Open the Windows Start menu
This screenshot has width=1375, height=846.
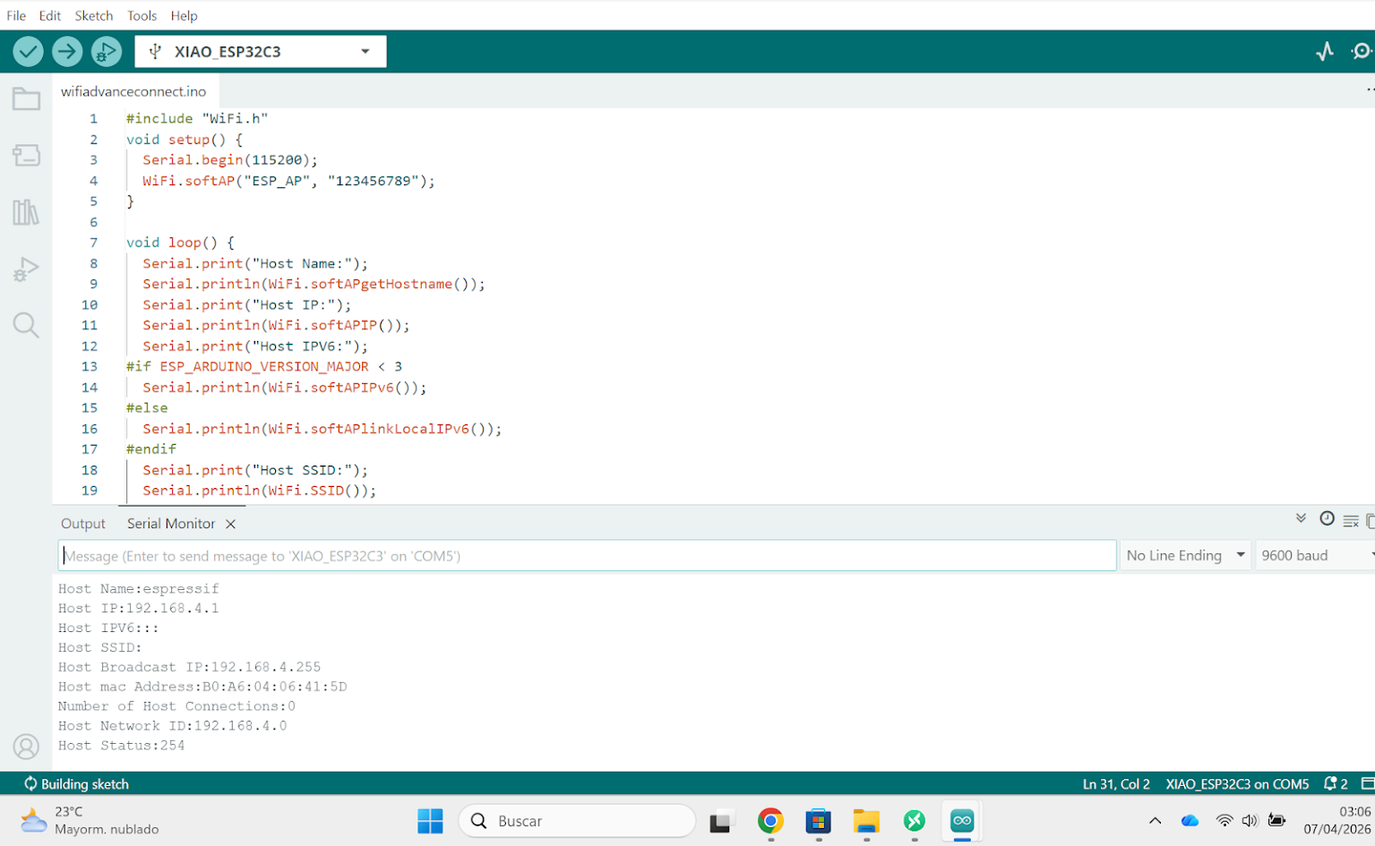pos(430,821)
